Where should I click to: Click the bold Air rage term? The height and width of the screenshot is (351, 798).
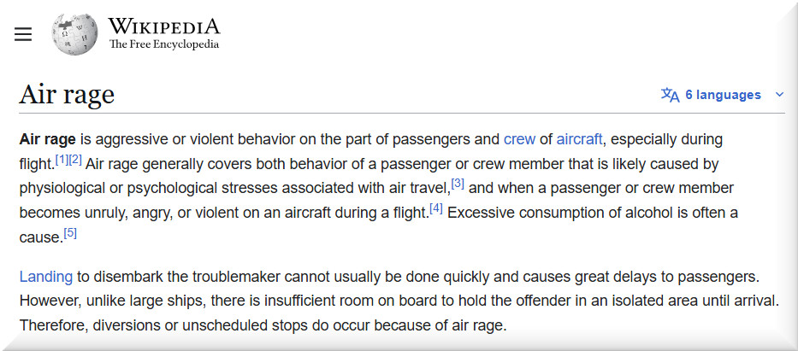point(47,139)
